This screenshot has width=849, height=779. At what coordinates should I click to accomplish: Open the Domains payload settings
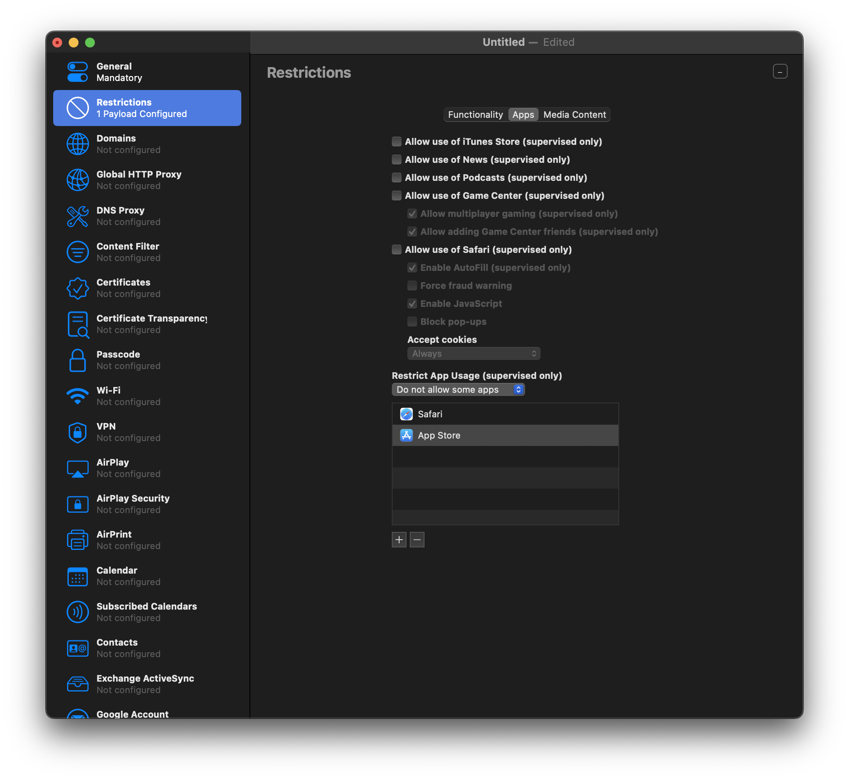click(78, 144)
